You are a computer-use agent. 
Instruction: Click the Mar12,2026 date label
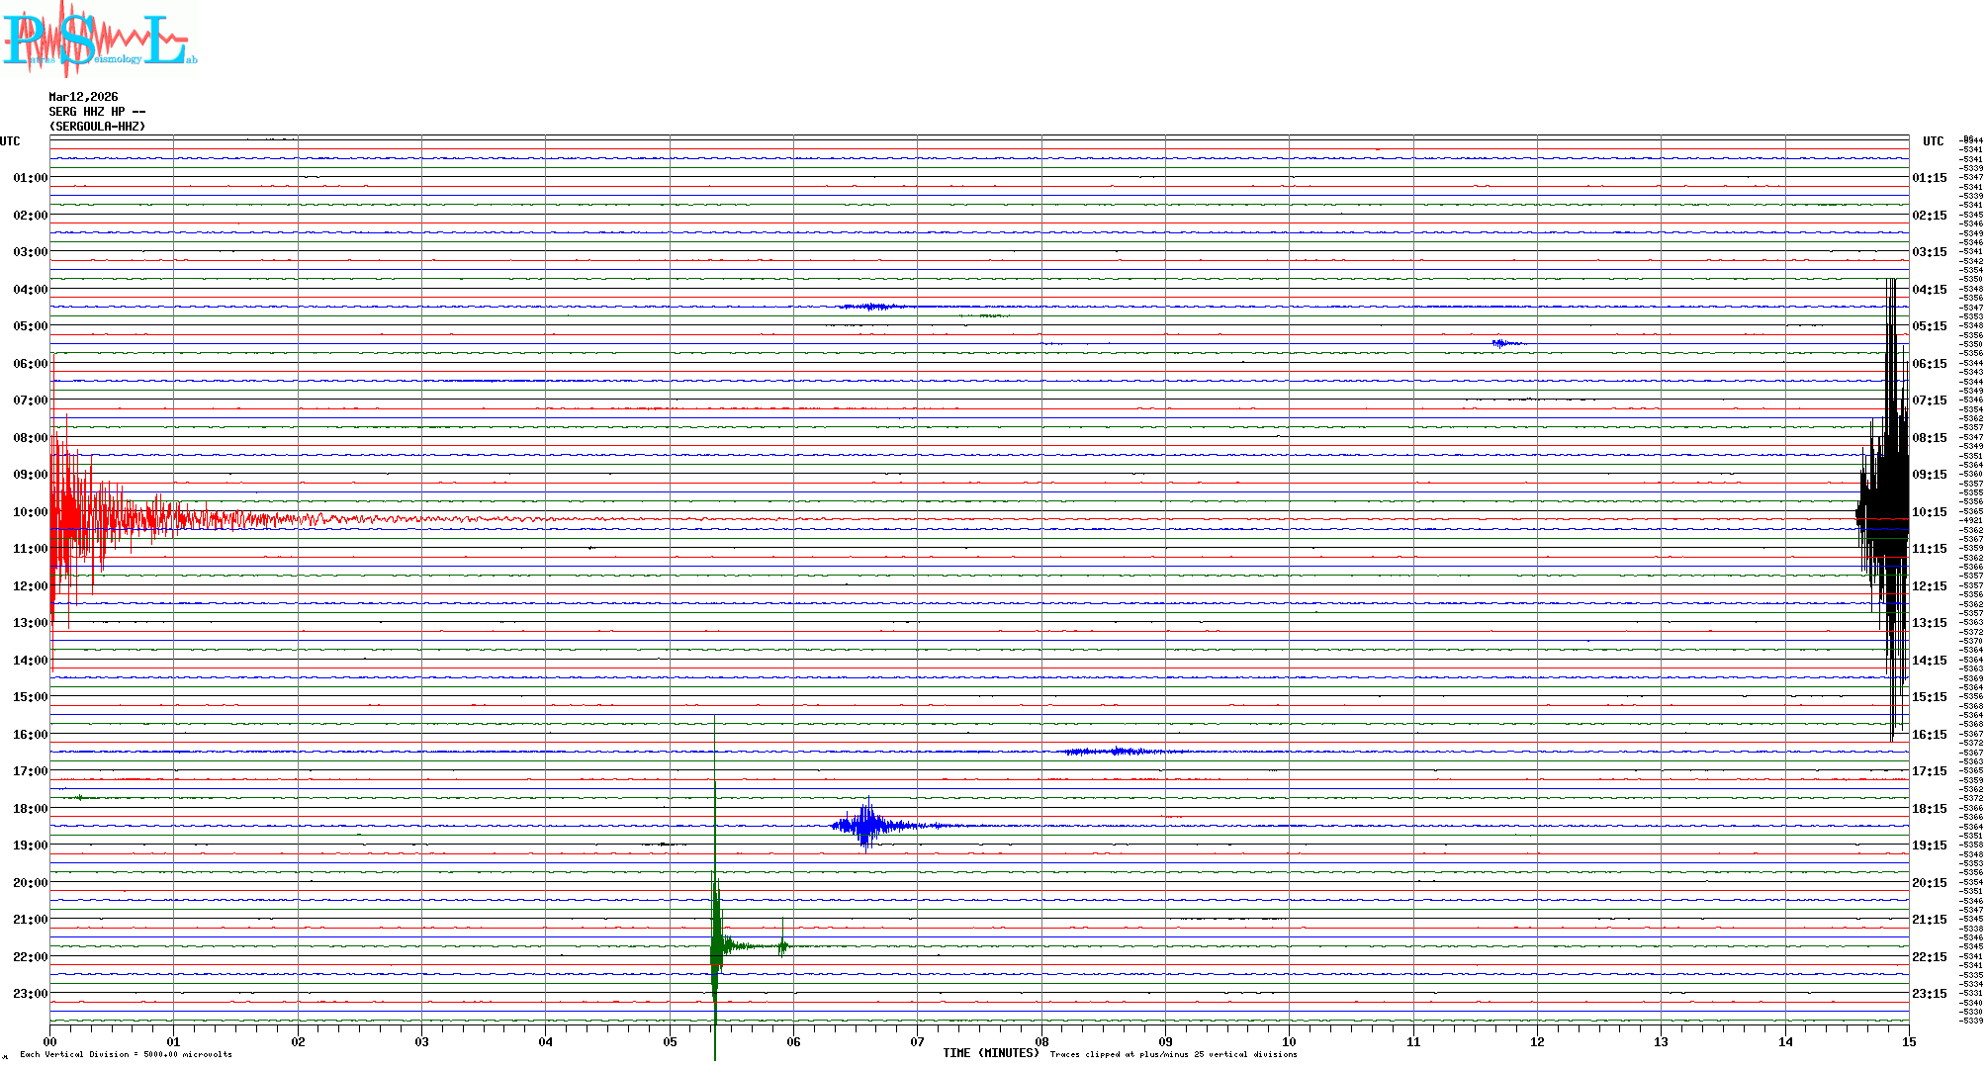point(83,97)
